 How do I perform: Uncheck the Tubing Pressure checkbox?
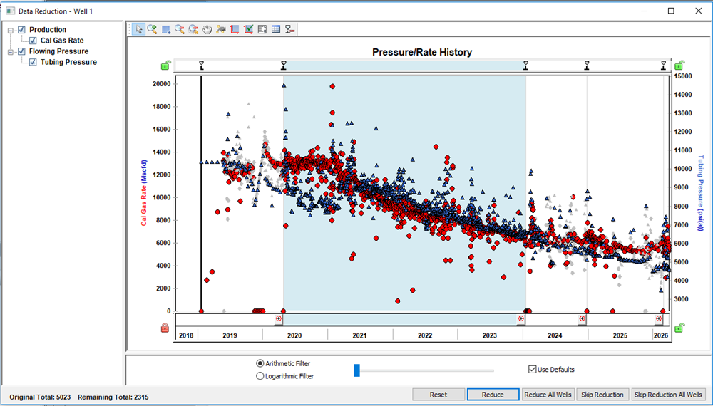pos(33,62)
